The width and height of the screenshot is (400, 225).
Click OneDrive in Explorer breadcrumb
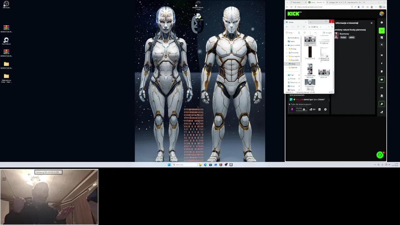314,27
